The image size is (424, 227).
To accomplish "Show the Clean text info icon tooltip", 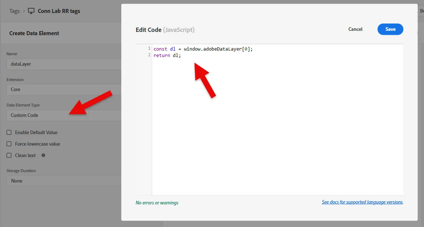I will tap(43, 155).
